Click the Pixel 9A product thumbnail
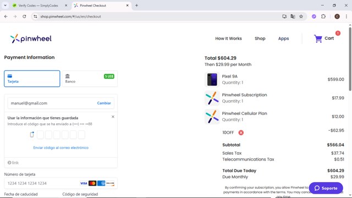Screen dimensions: 352x198 pos(212,79)
